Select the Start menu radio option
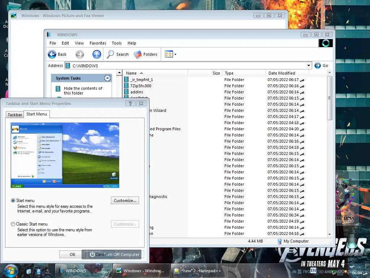Screen dimensions: 370x278 tap(13, 201)
